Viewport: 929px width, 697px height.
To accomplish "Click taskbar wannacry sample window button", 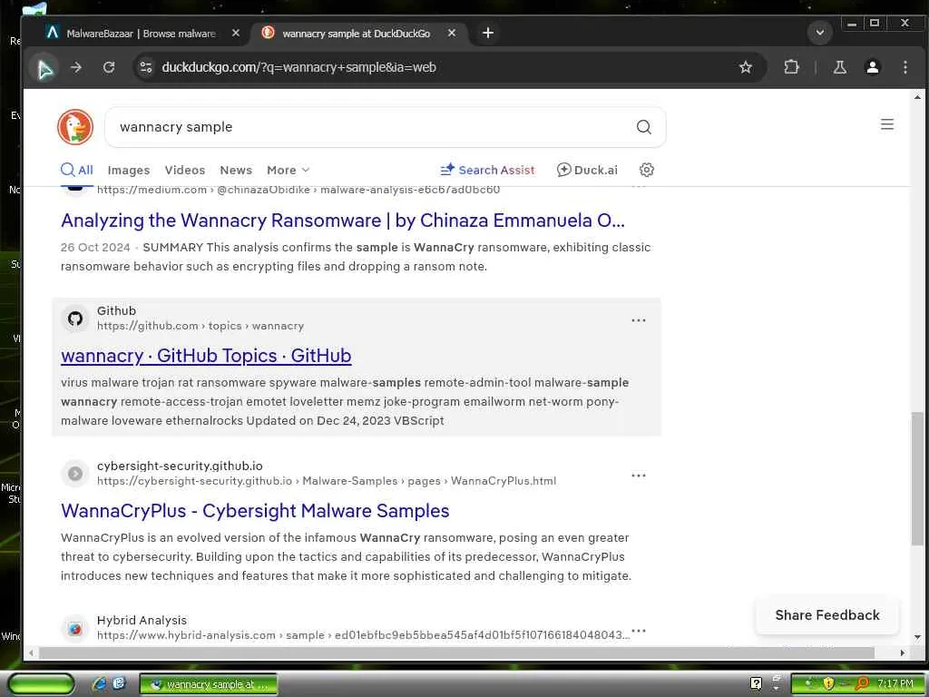I will coord(209,684).
